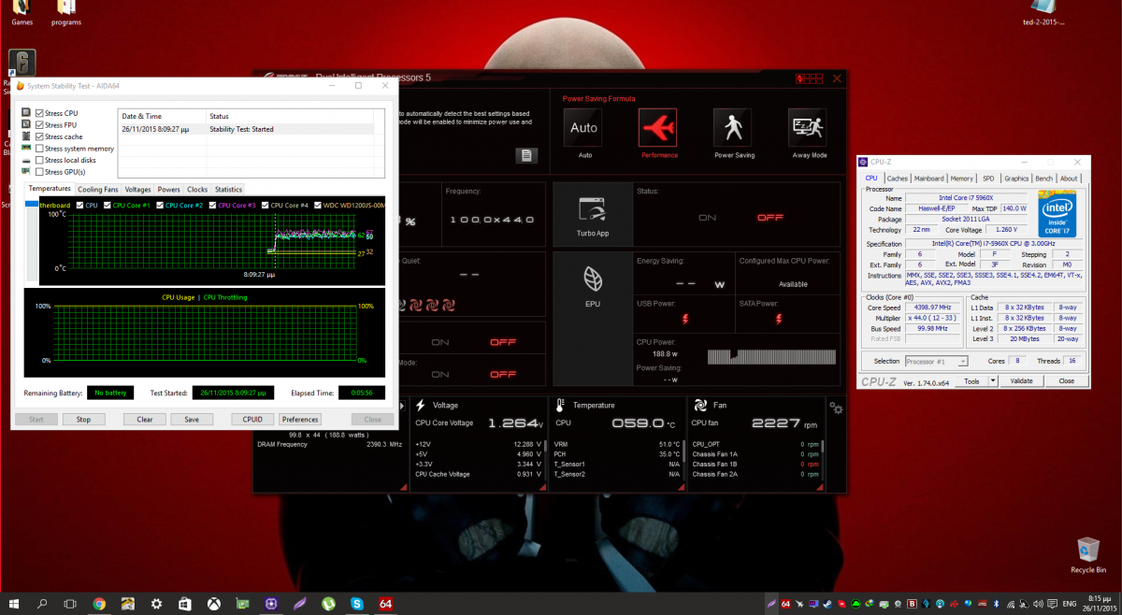Choose the Power Saving walking-man icon
This screenshot has height=615, width=1122.
[x=733, y=128]
